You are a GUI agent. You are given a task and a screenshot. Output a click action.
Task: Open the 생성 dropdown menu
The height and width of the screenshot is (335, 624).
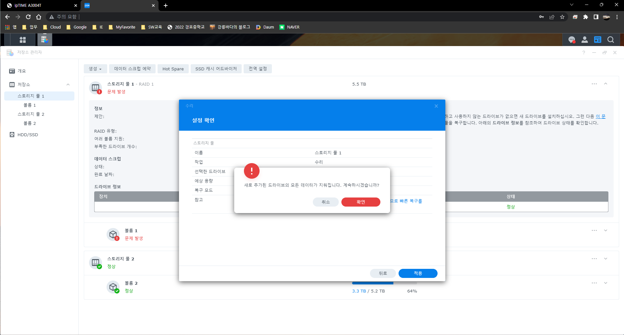(x=95, y=69)
